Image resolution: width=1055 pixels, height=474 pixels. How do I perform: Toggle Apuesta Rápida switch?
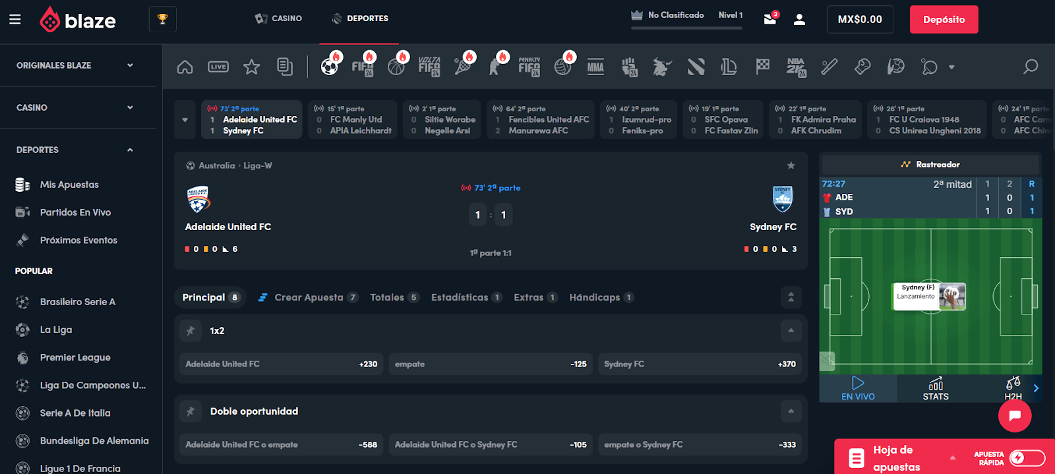(x=1027, y=458)
